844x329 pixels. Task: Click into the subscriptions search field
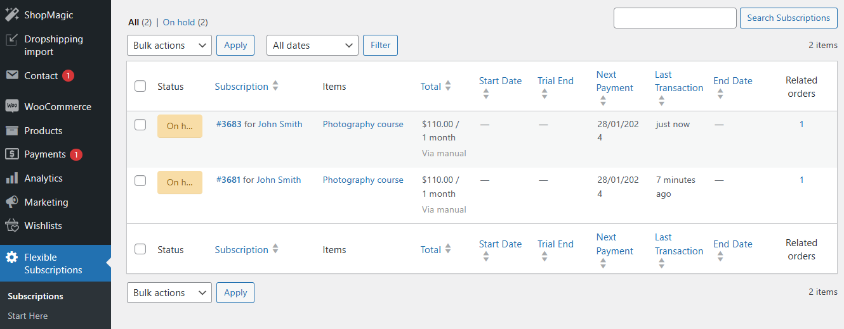[x=675, y=18]
